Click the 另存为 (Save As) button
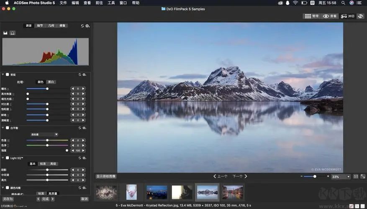 (8, 199)
